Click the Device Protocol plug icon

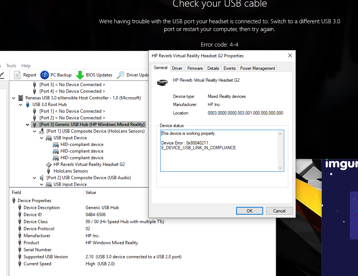pos(20,229)
